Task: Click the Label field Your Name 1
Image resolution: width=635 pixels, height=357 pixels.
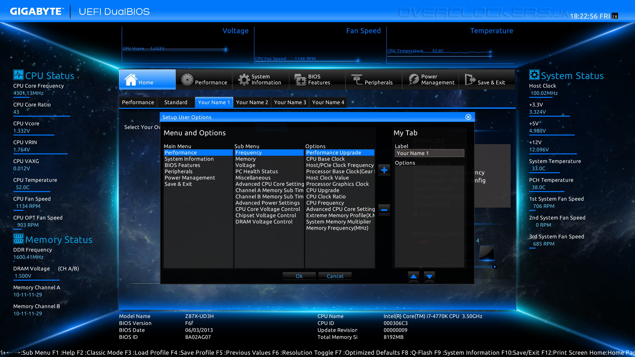Action: pos(429,153)
